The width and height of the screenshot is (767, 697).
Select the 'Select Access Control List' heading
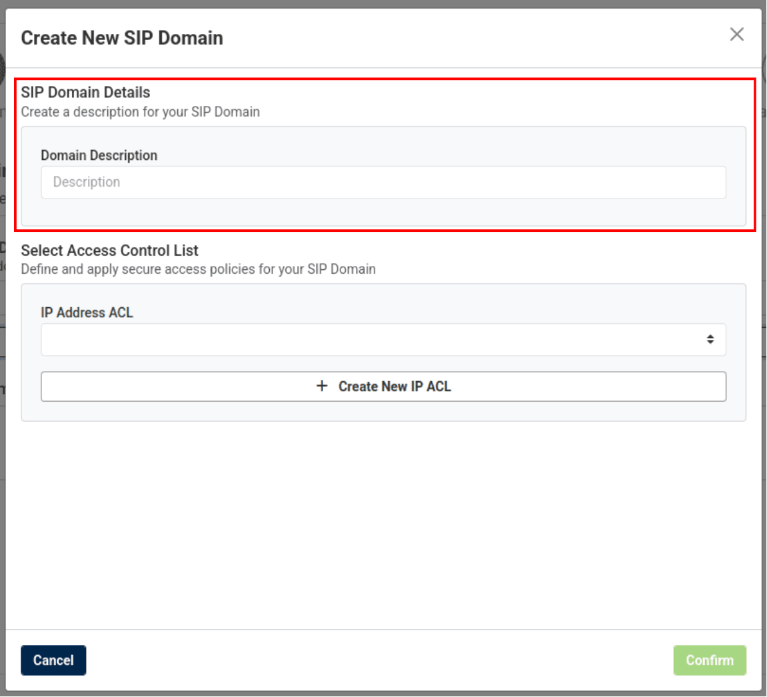click(110, 251)
